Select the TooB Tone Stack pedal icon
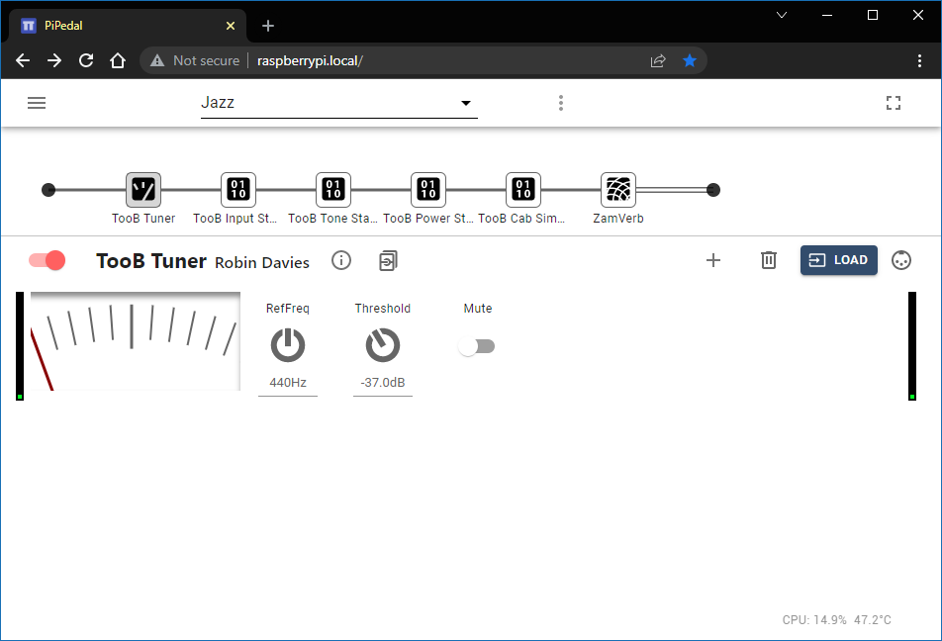This screenshot has height=641, width=942. [x=333, y=190]
